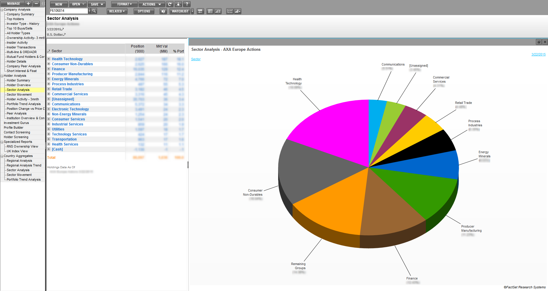Open the bar chart type dropdown icon
The width and height of the screenshot is (548, 291).
[x=237, y=11]
